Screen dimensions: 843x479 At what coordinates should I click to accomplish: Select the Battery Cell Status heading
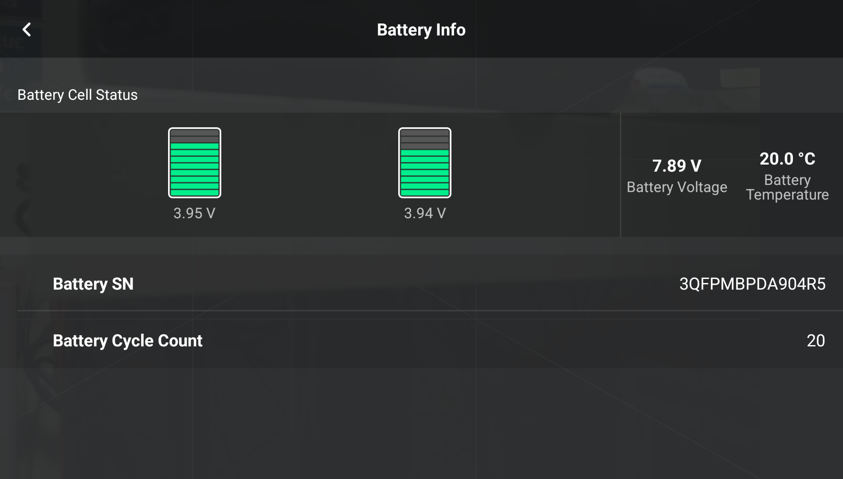tap(77, 95)
